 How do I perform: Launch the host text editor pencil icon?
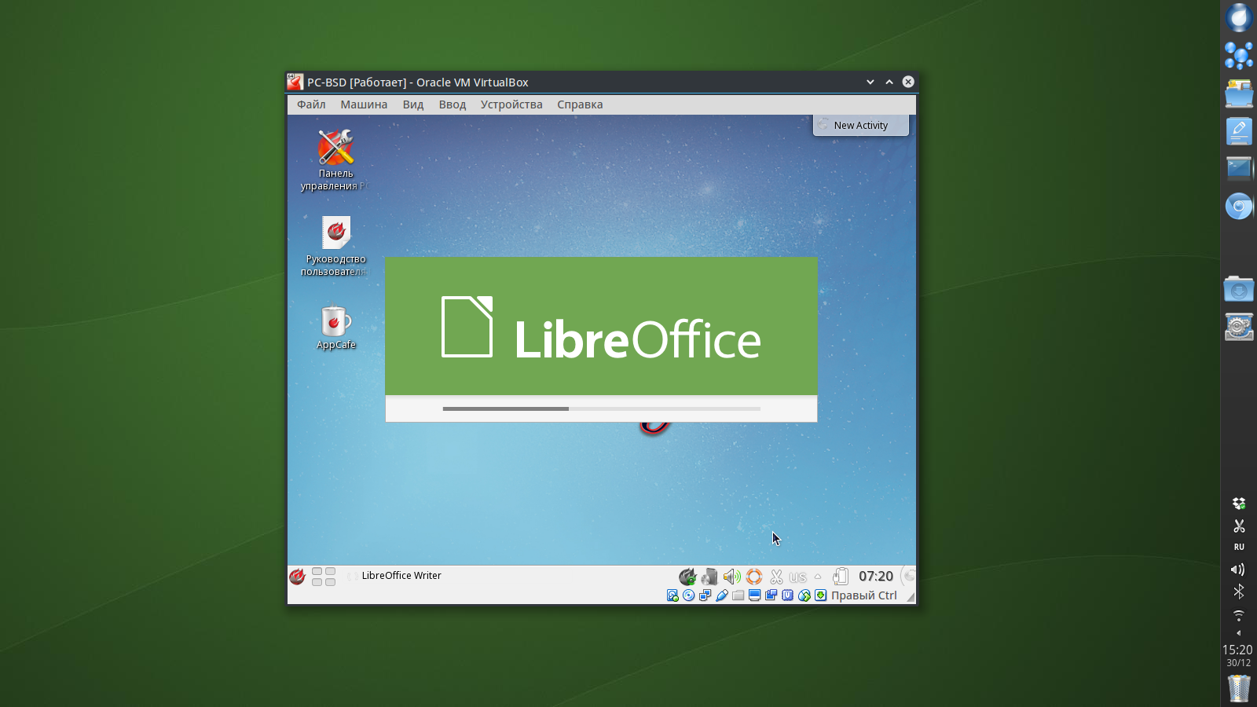(x=1239, y=130)
